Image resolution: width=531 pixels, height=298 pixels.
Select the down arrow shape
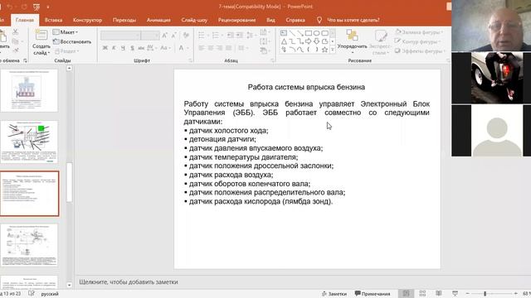point(316,41)
